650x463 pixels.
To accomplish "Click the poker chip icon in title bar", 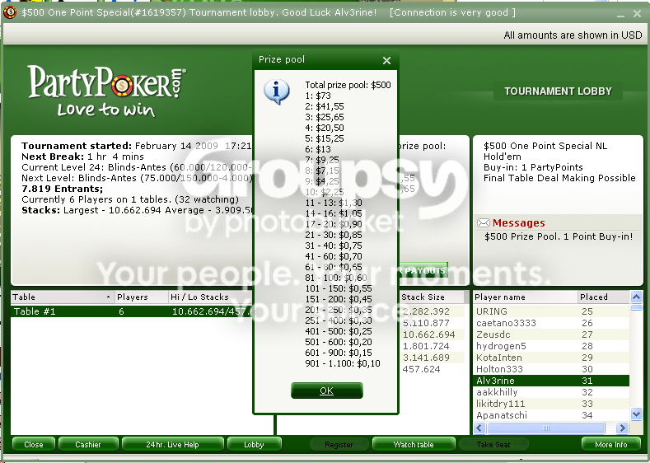I will 10,12.
